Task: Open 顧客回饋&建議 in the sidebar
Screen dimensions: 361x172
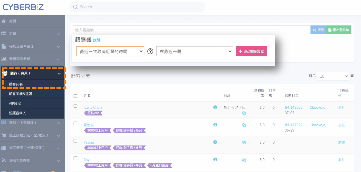Action: (21, 94)
